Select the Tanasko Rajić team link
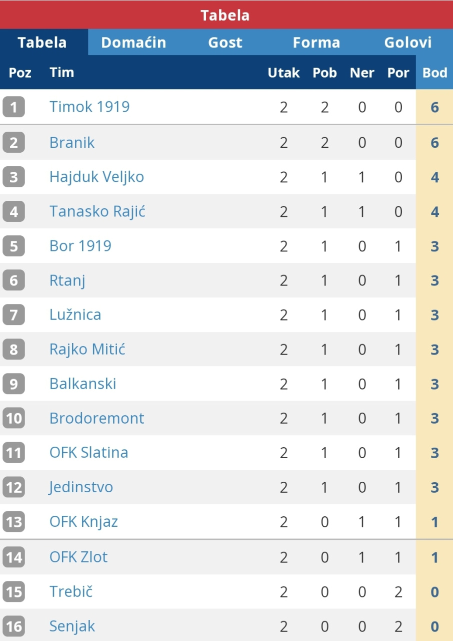Screen dimensions: 453x641 click(x=97, y=211)
